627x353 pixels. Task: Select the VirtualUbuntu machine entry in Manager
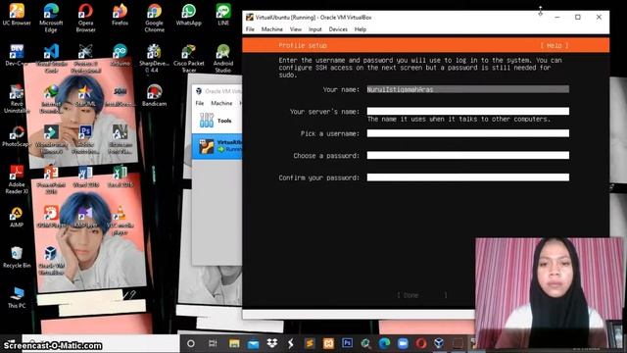217,146
